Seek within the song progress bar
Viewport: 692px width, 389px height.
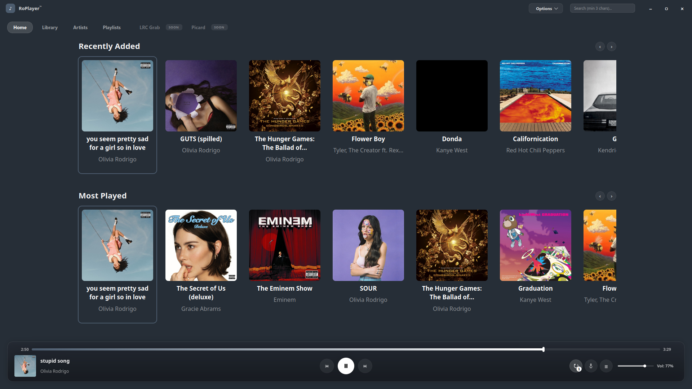point(346,349)
